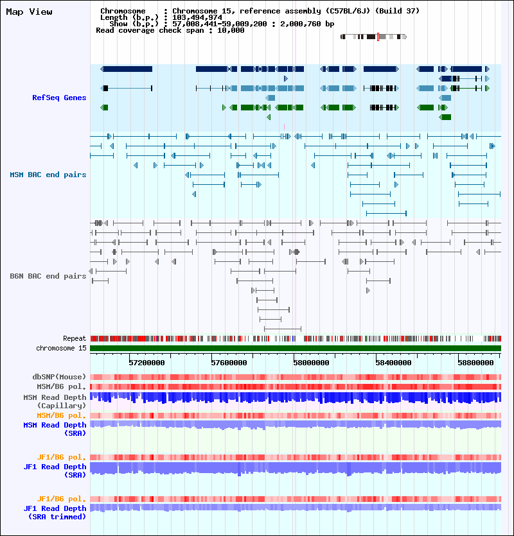Click the 57200000 ruler position label

(x=146, y=363)
